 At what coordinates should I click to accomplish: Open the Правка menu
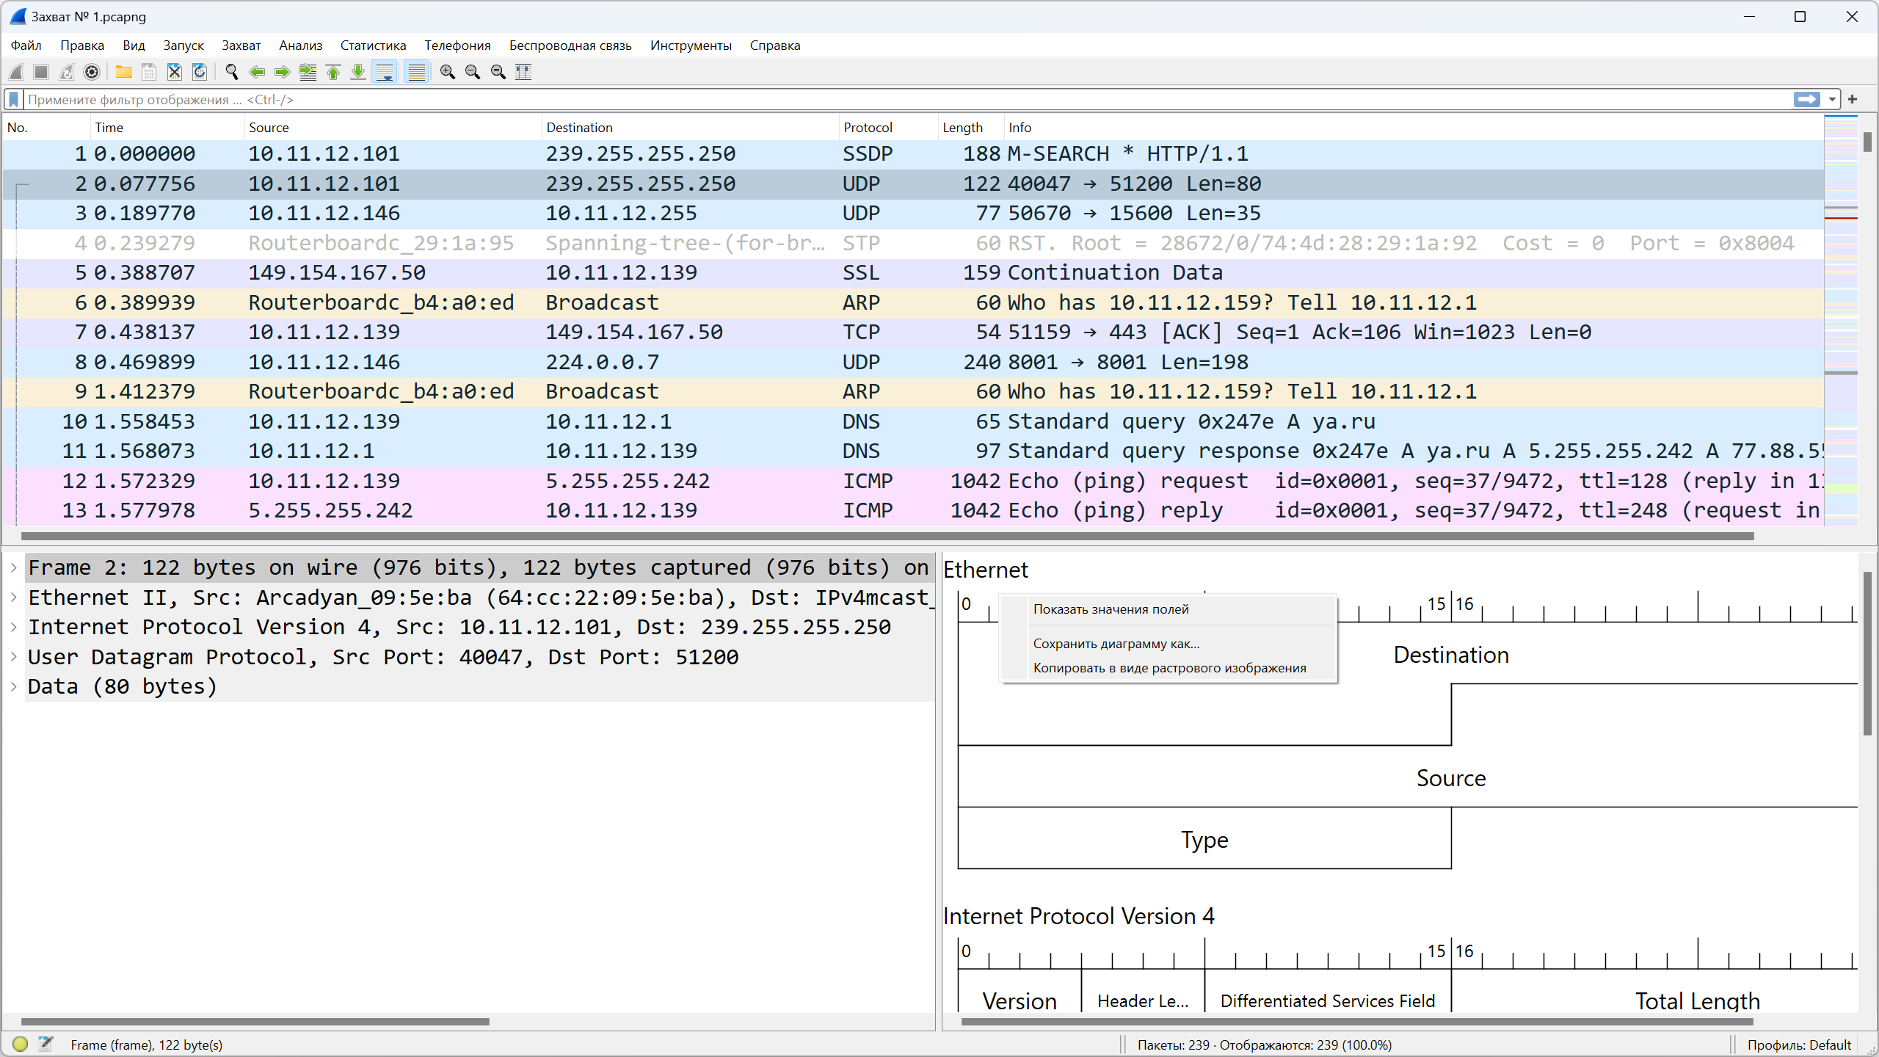[82, 46]
